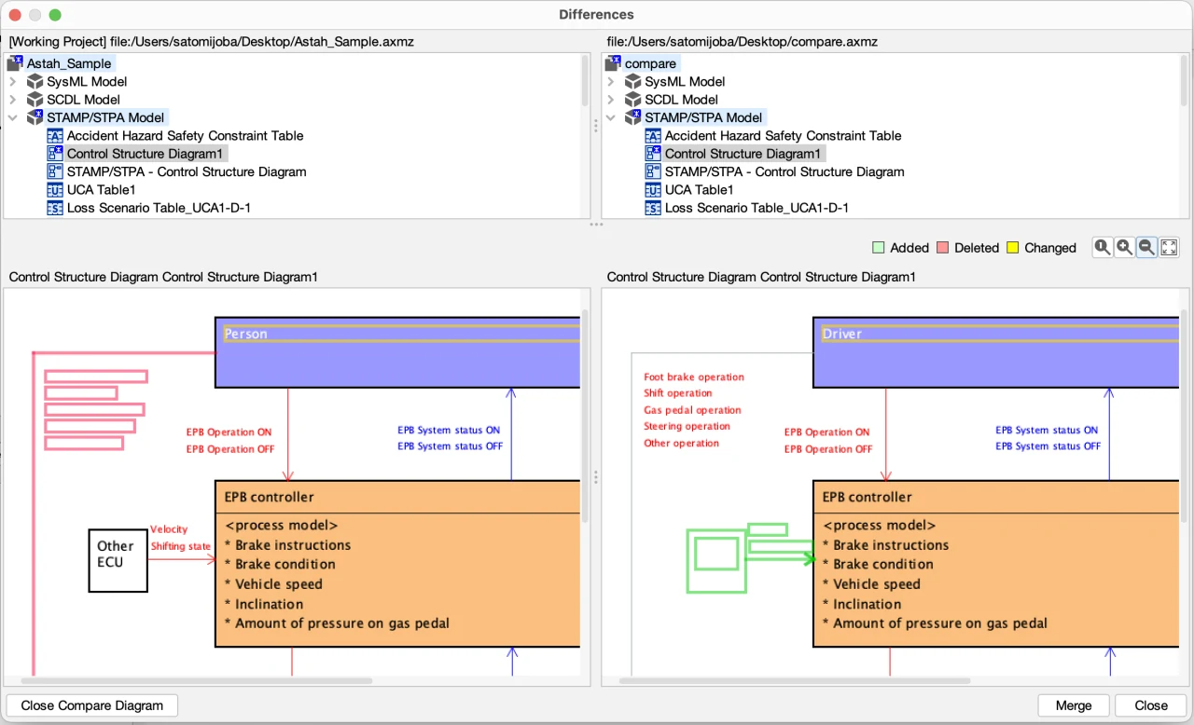Click 'EPB System status OFF' in right diagram
1194x725 pixels.
(1048, 446)
